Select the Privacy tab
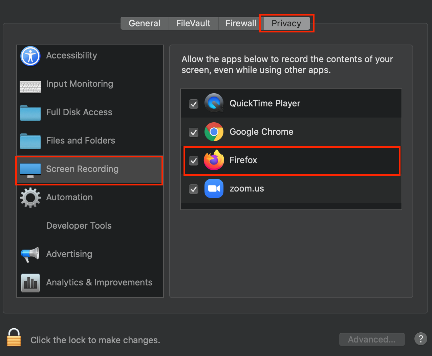 (x=286, y=23)
